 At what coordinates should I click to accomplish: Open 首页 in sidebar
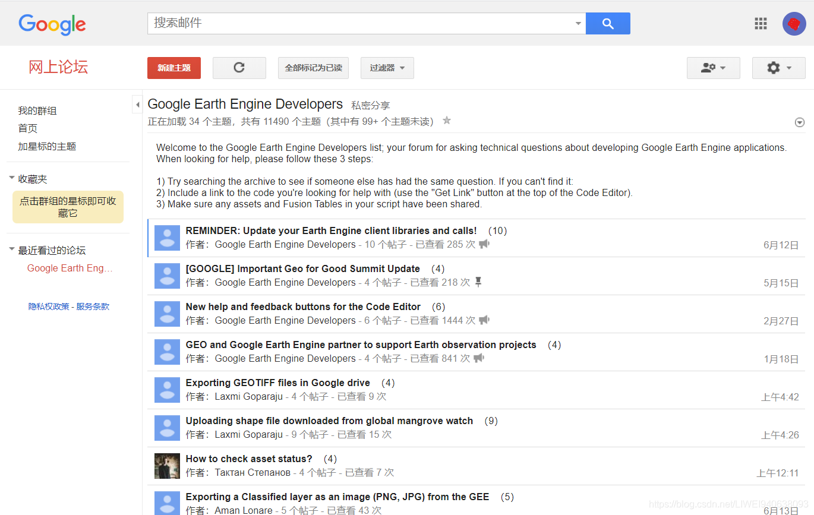tap(28, 128)
